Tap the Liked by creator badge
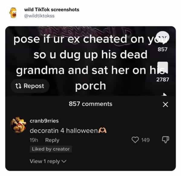This screenshot has width=181, height=176. [x=51, y=149]
